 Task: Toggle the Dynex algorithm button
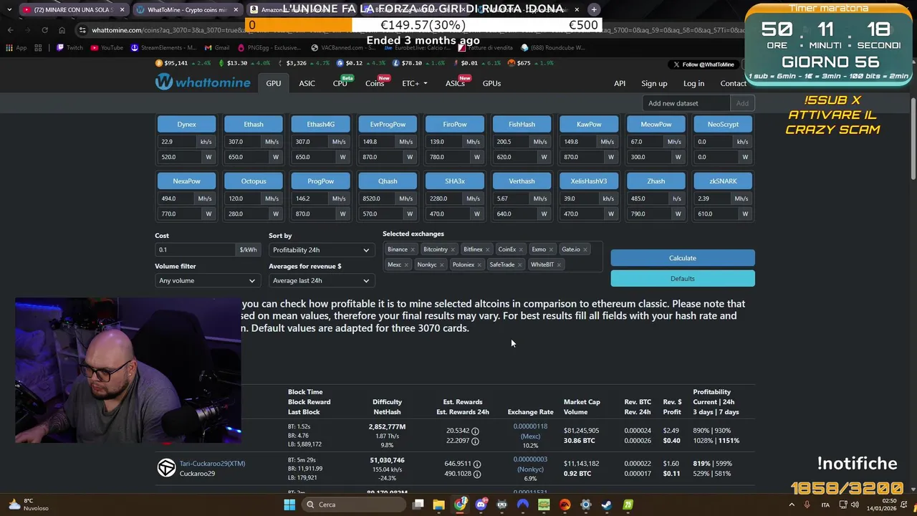[186, 124]
